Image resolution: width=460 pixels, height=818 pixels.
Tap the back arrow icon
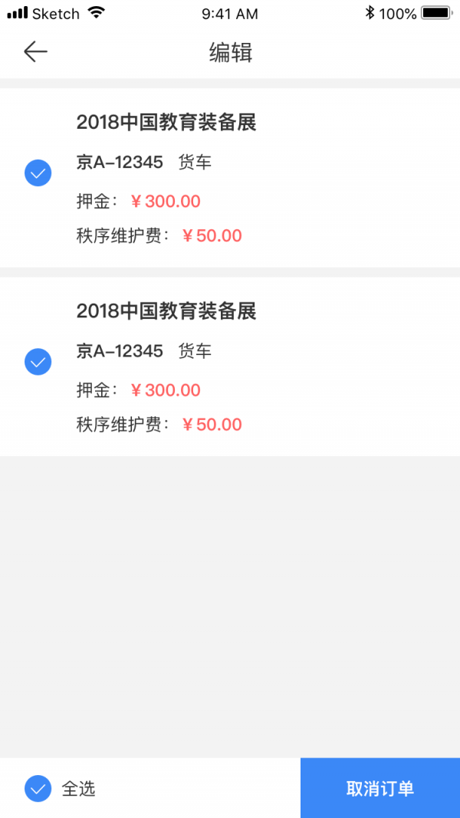[35, 51]
